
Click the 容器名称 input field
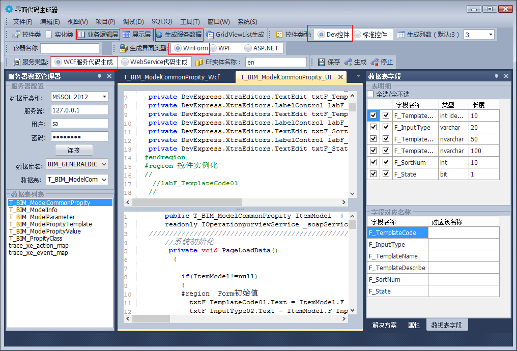tap(70, 48)
